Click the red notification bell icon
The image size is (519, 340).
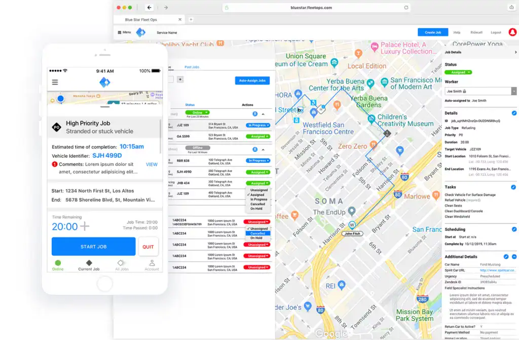pos(512,32)
